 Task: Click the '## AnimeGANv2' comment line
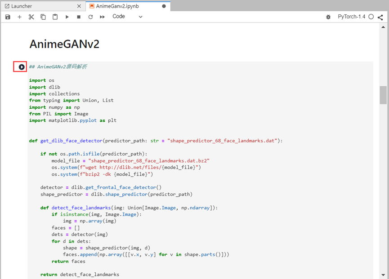[58, 66]
